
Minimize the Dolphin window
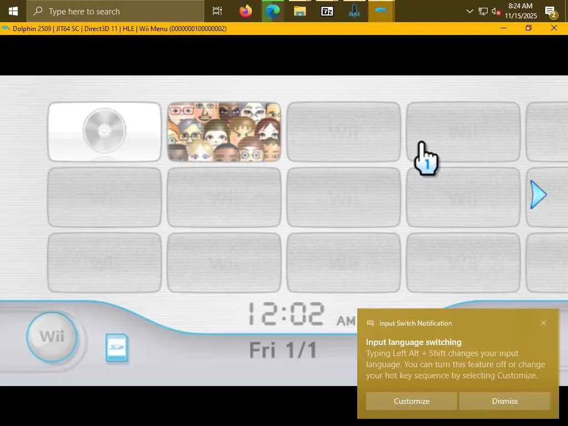click(504, 28)
